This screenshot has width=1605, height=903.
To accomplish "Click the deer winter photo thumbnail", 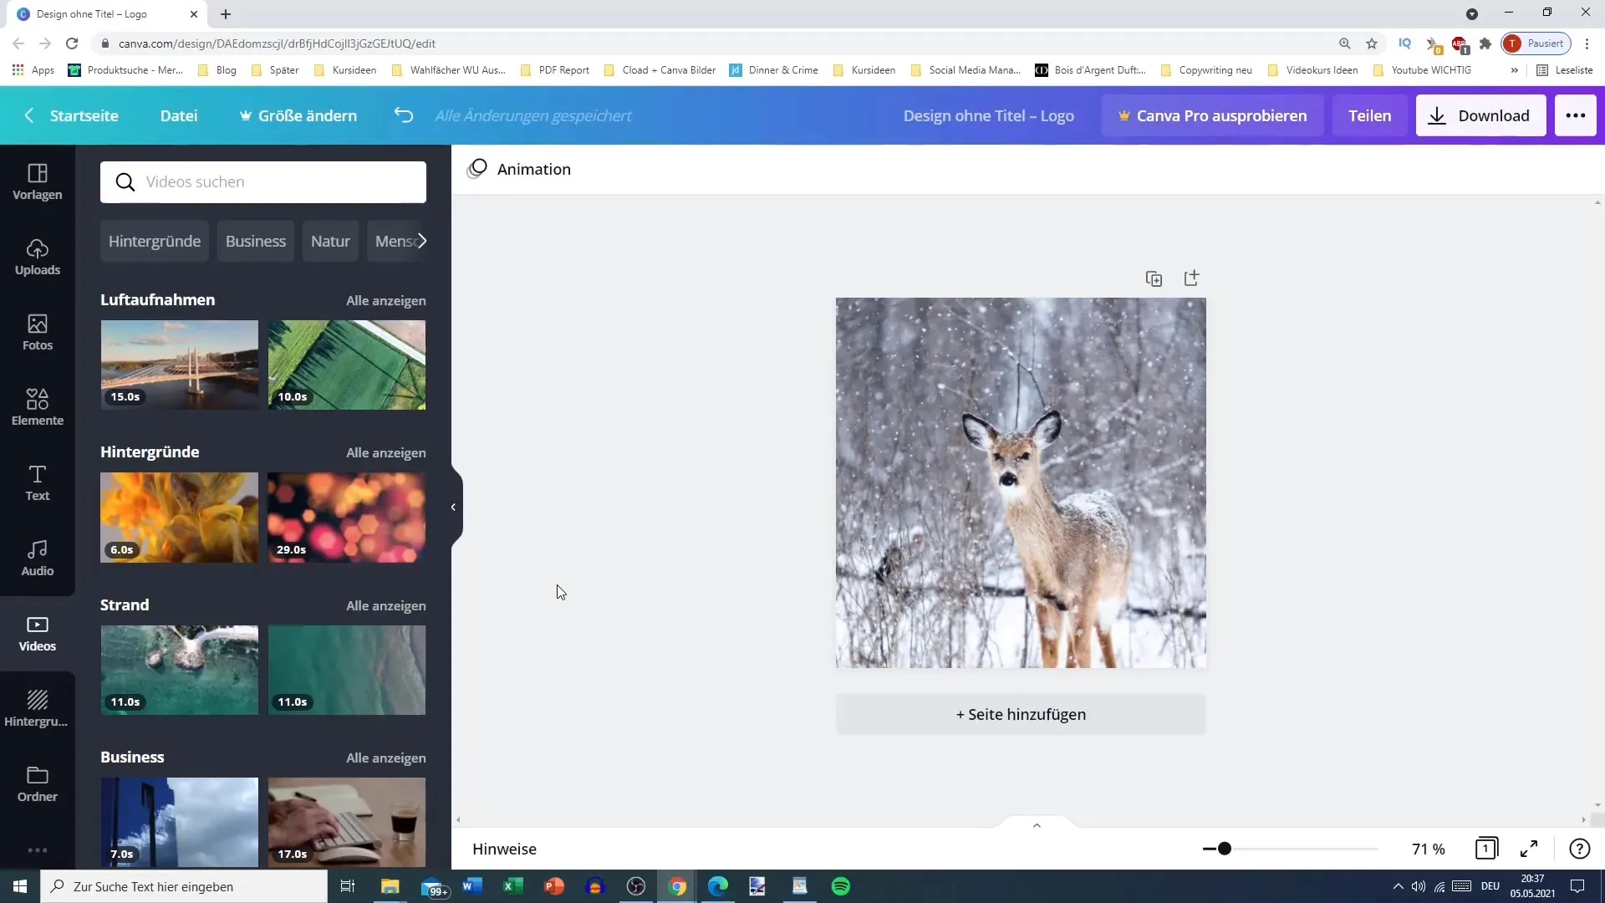I will coord(1021,483).
